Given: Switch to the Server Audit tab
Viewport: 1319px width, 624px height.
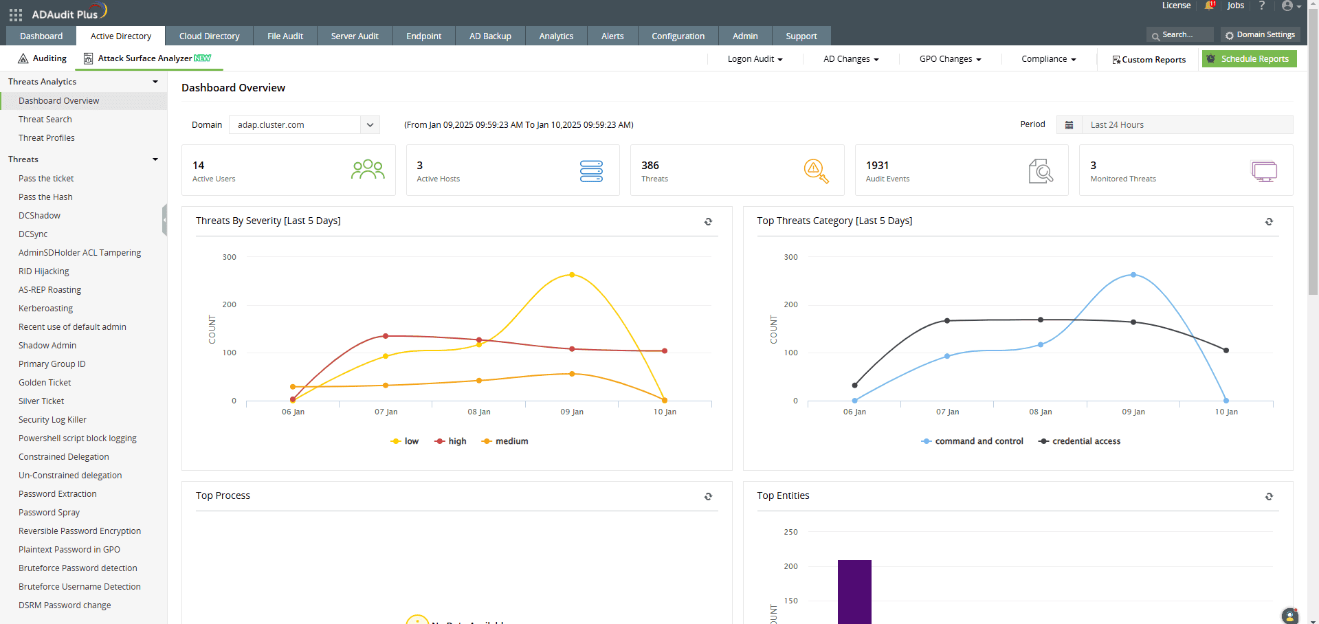Looking at the screenshot, I should (355, 36).
